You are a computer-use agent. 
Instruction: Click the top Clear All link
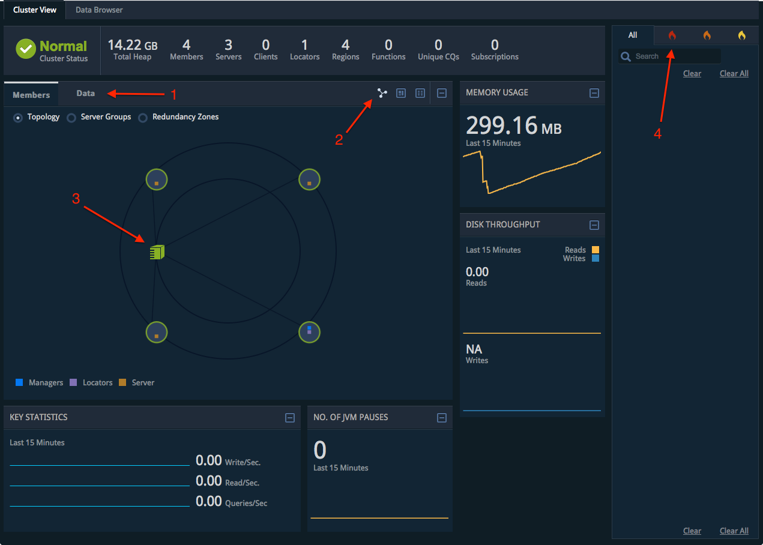tap(734, 73)
